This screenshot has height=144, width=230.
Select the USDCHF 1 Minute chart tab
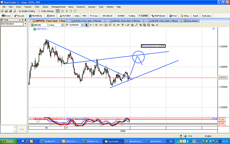[163, 21]
